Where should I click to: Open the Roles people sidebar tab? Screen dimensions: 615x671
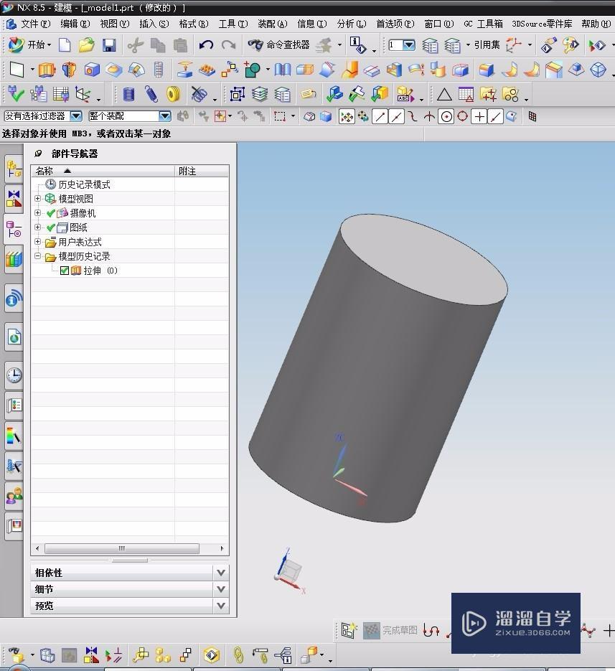(x=14, y=496)
